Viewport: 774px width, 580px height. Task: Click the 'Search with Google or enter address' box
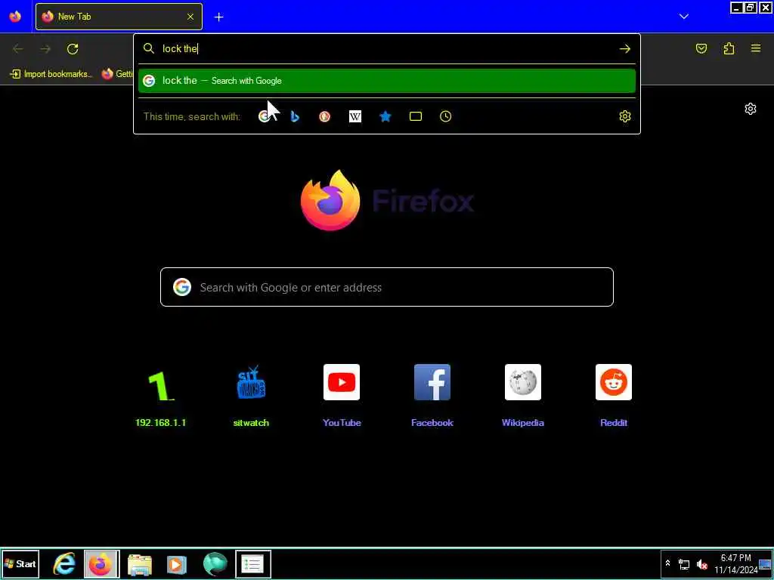[x=386, y=287]
